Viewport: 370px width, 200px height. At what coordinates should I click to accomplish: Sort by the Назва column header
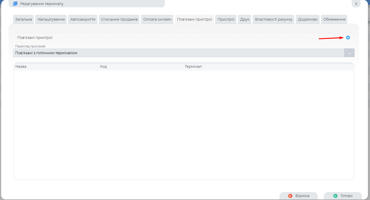pos(21,67)
